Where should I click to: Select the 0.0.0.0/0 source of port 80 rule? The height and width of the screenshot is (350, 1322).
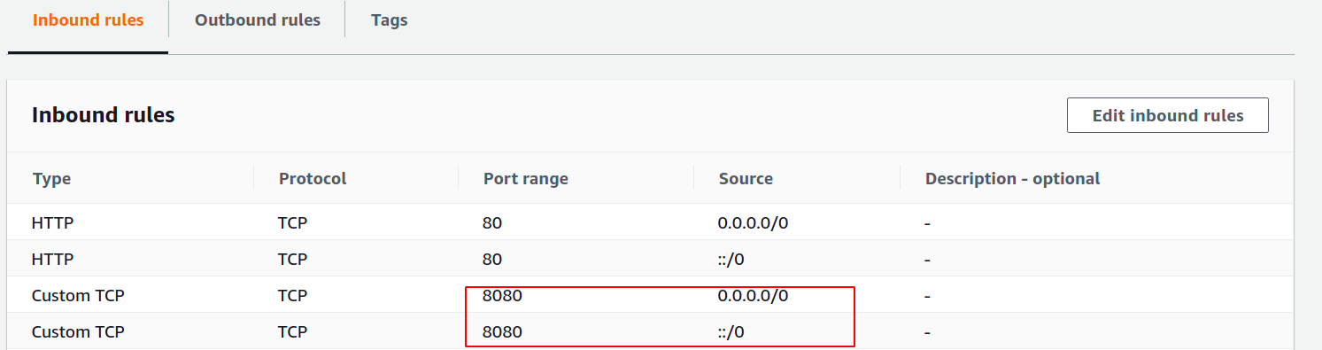(753, 222)
